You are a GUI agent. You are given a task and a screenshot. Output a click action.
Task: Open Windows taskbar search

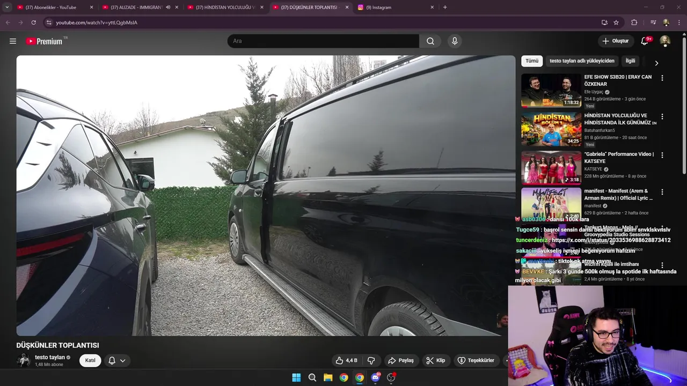point(312,377)
